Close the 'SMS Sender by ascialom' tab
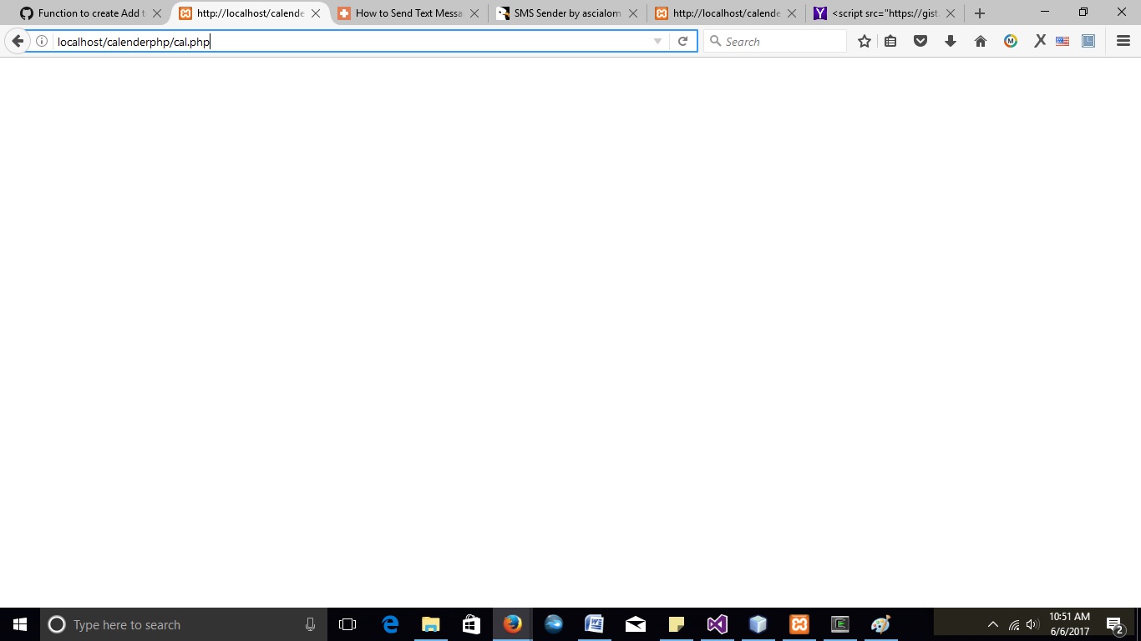Image resolution: width=1141 pixels, height=641 pixels. point(633,13)
